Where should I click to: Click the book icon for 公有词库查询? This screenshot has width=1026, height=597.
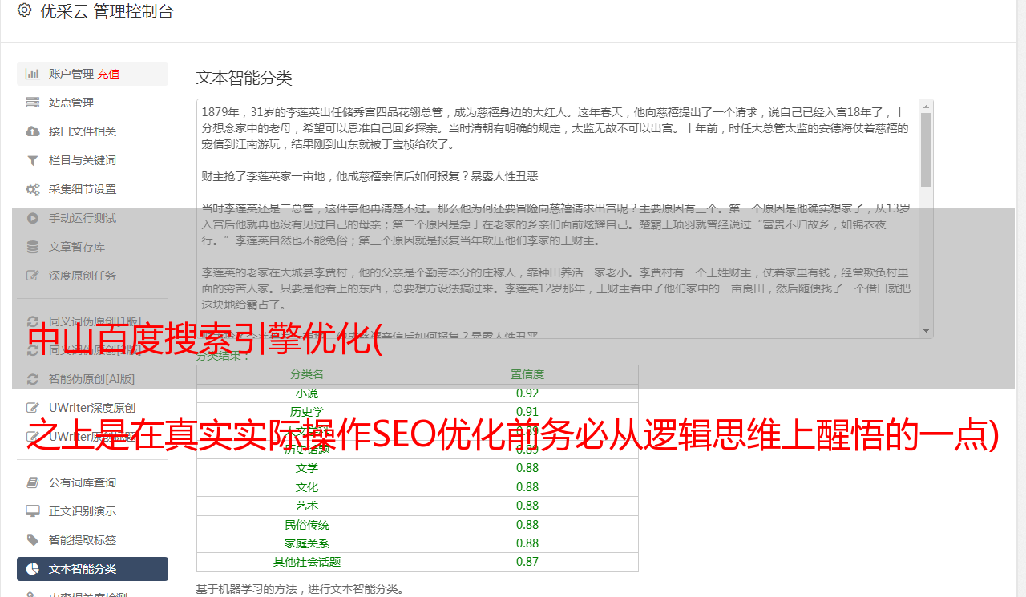tap(33, 482)
